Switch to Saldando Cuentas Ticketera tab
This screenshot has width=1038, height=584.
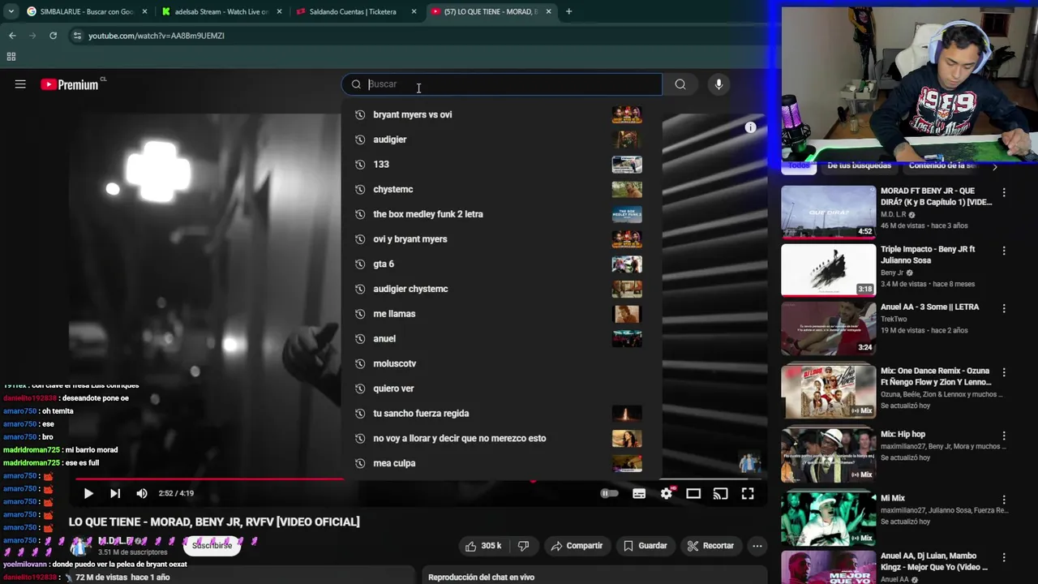click(355, 11)
